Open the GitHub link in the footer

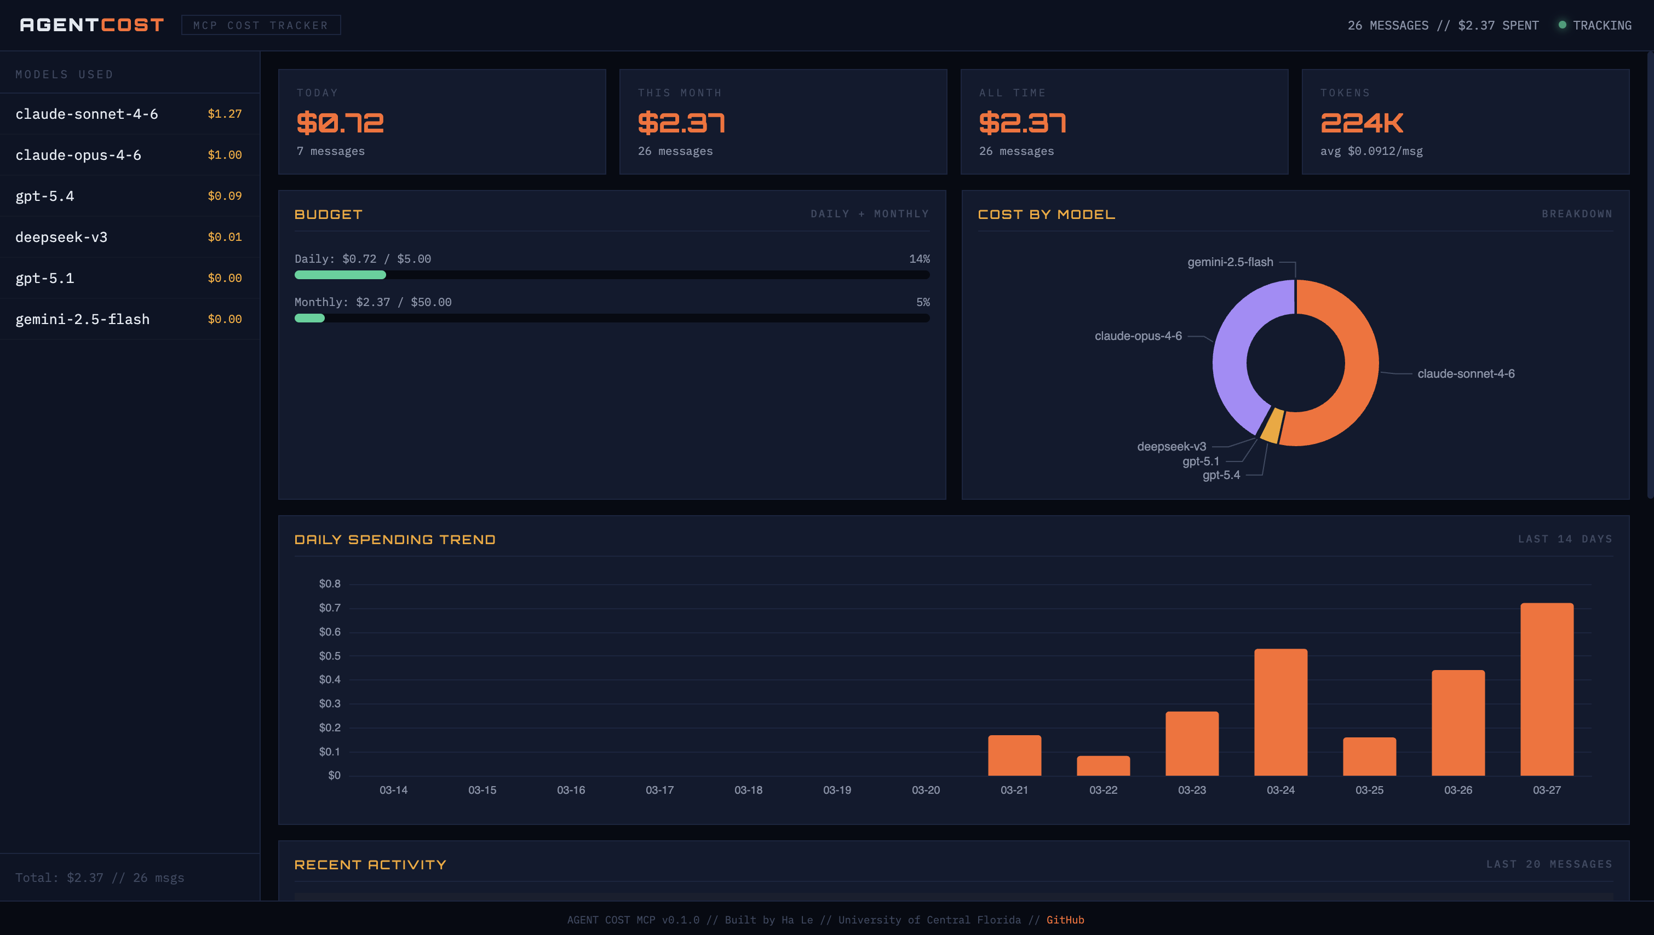(1065, 920)
